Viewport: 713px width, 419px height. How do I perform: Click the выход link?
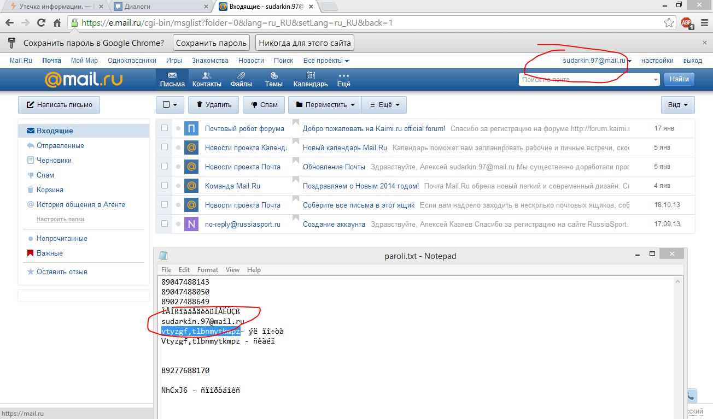[693, 61]
